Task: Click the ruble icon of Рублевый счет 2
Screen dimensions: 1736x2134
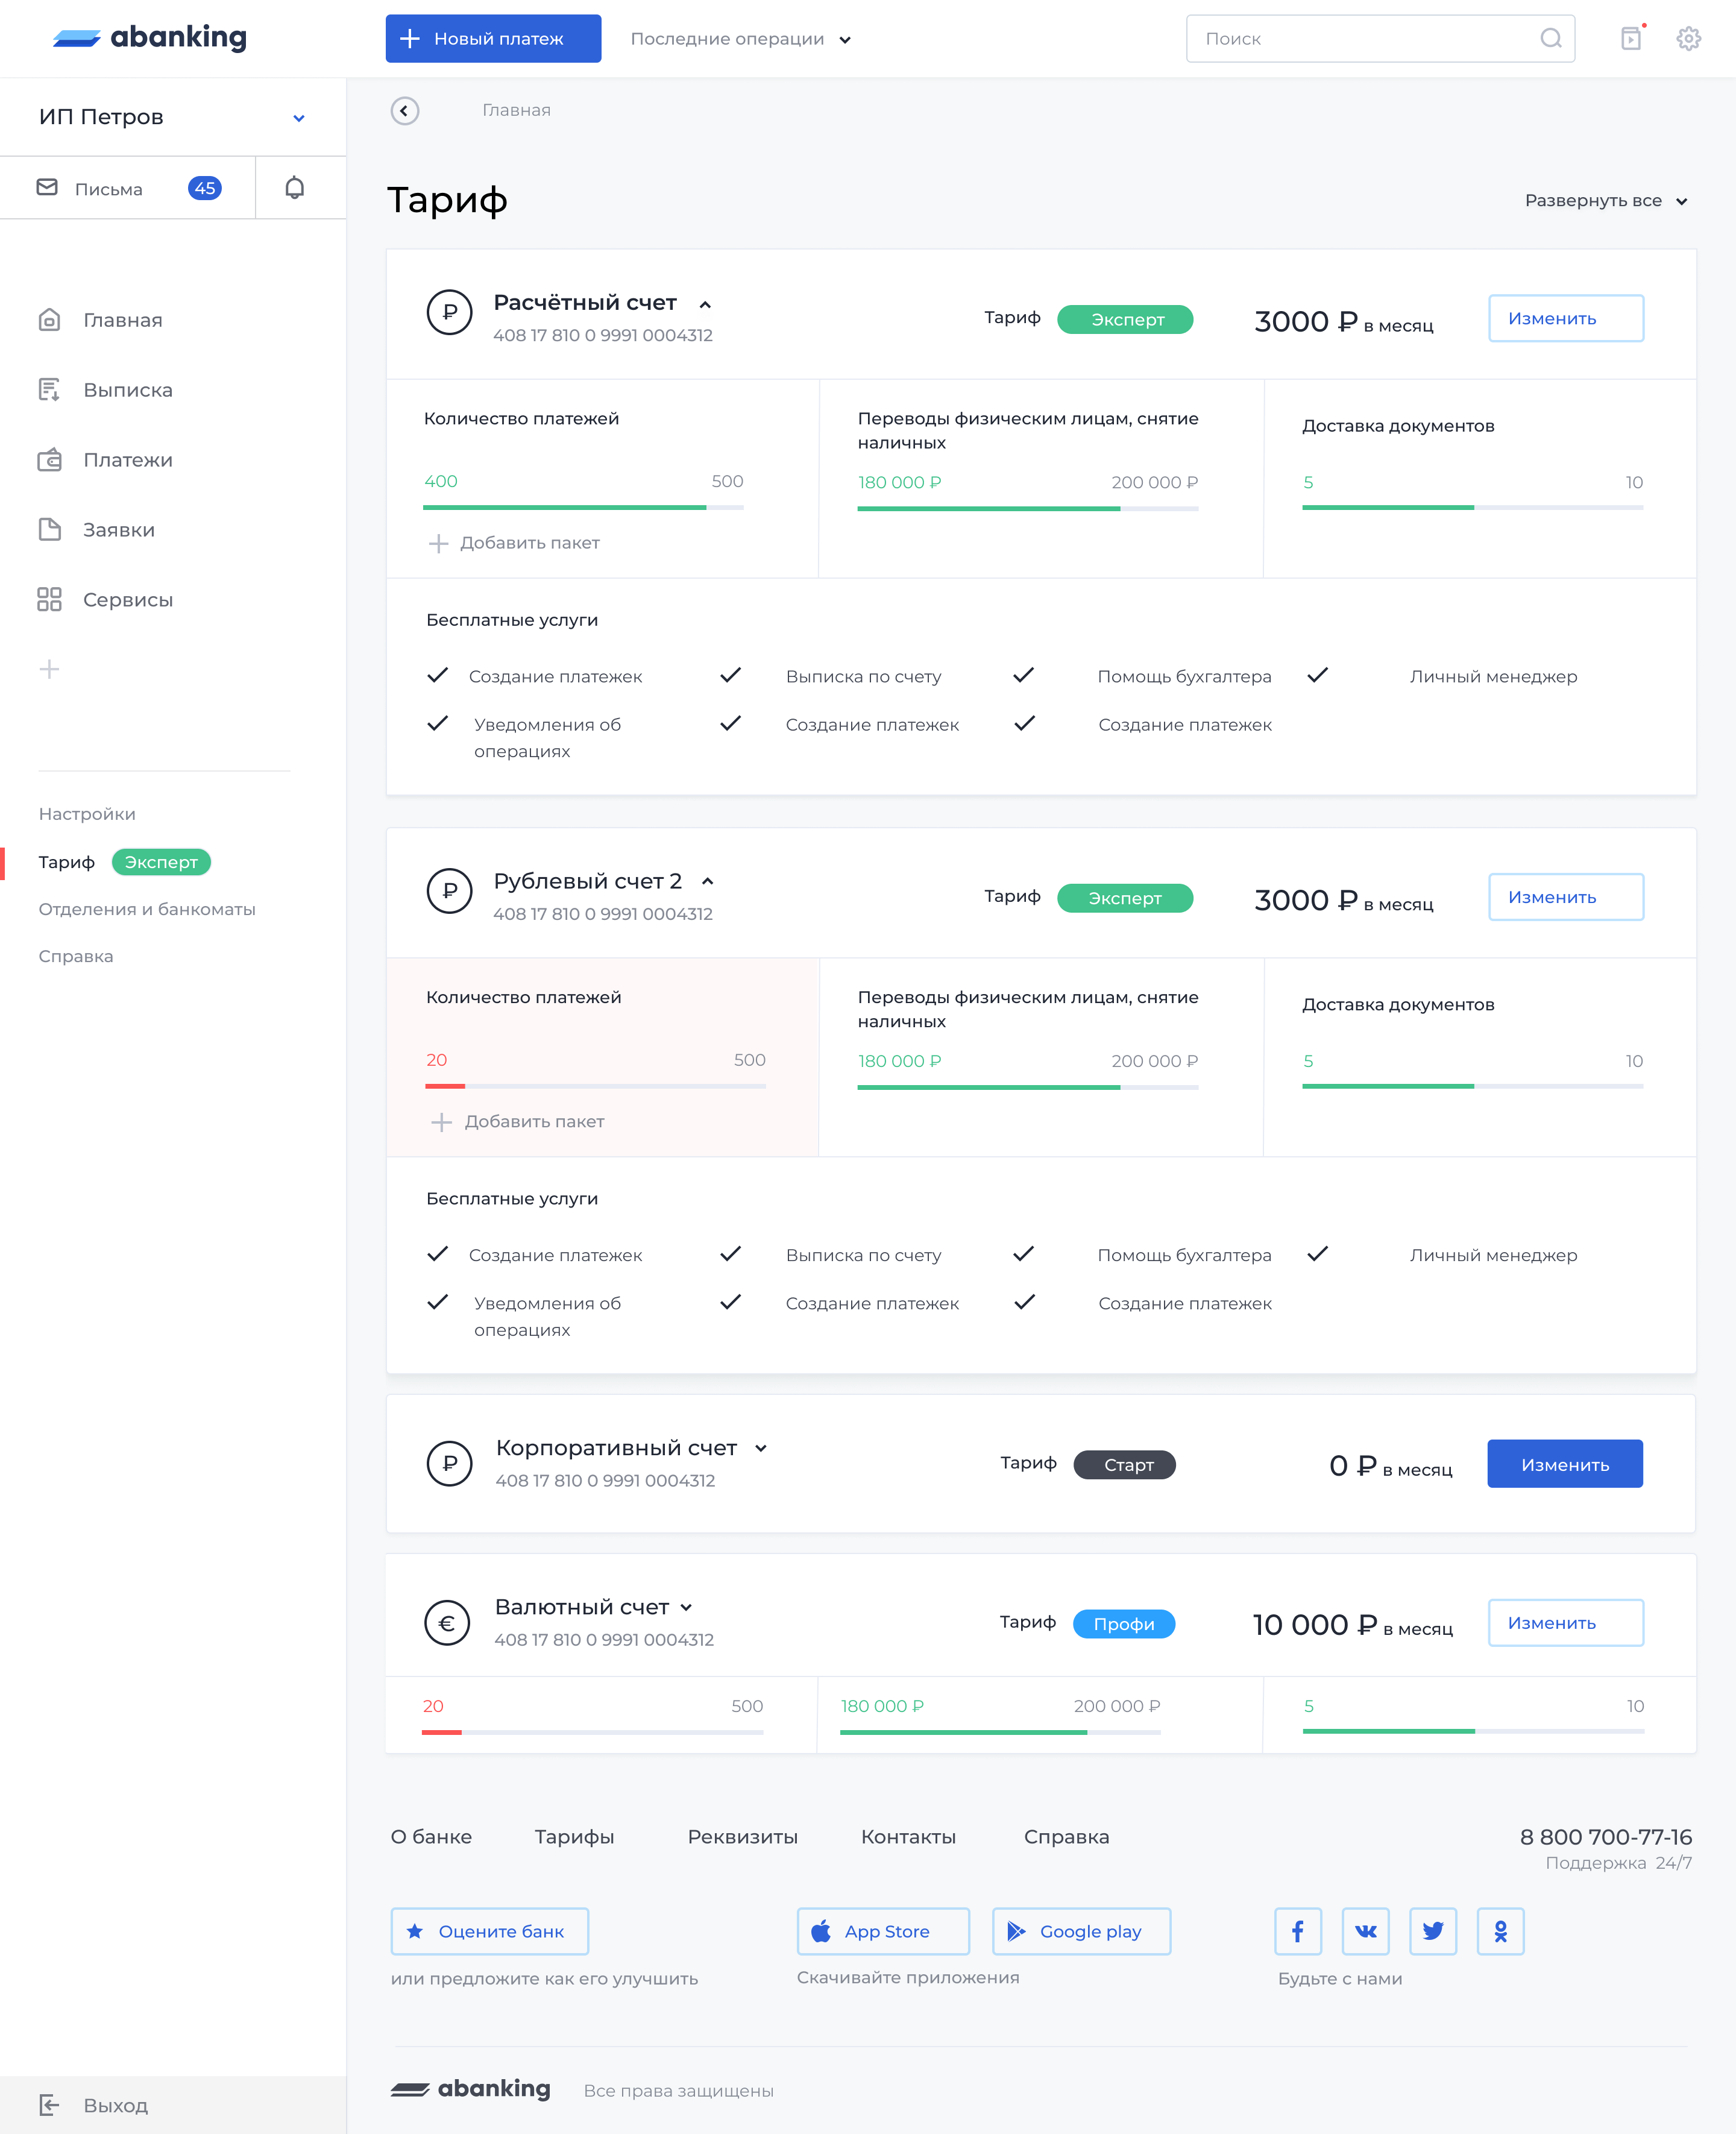Action: [450, 890]
